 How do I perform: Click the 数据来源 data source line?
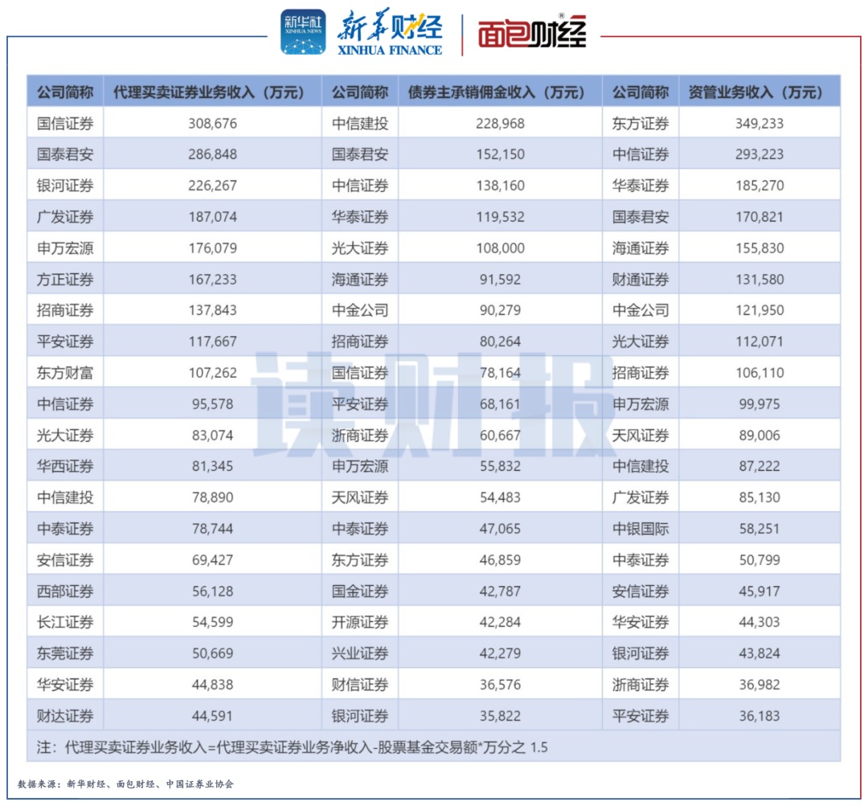point(125,784)
